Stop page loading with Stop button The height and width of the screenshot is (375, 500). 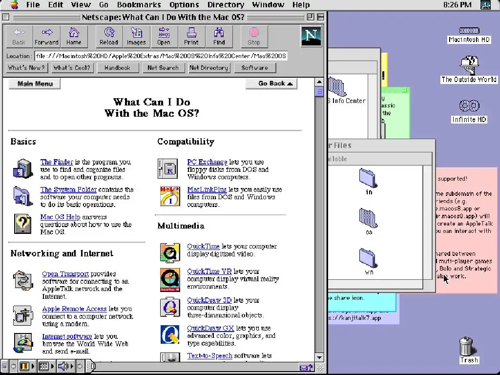(x=254, y=36)
